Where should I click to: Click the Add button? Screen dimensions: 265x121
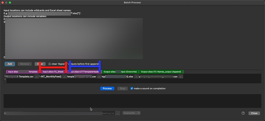[x=10, y=64]
